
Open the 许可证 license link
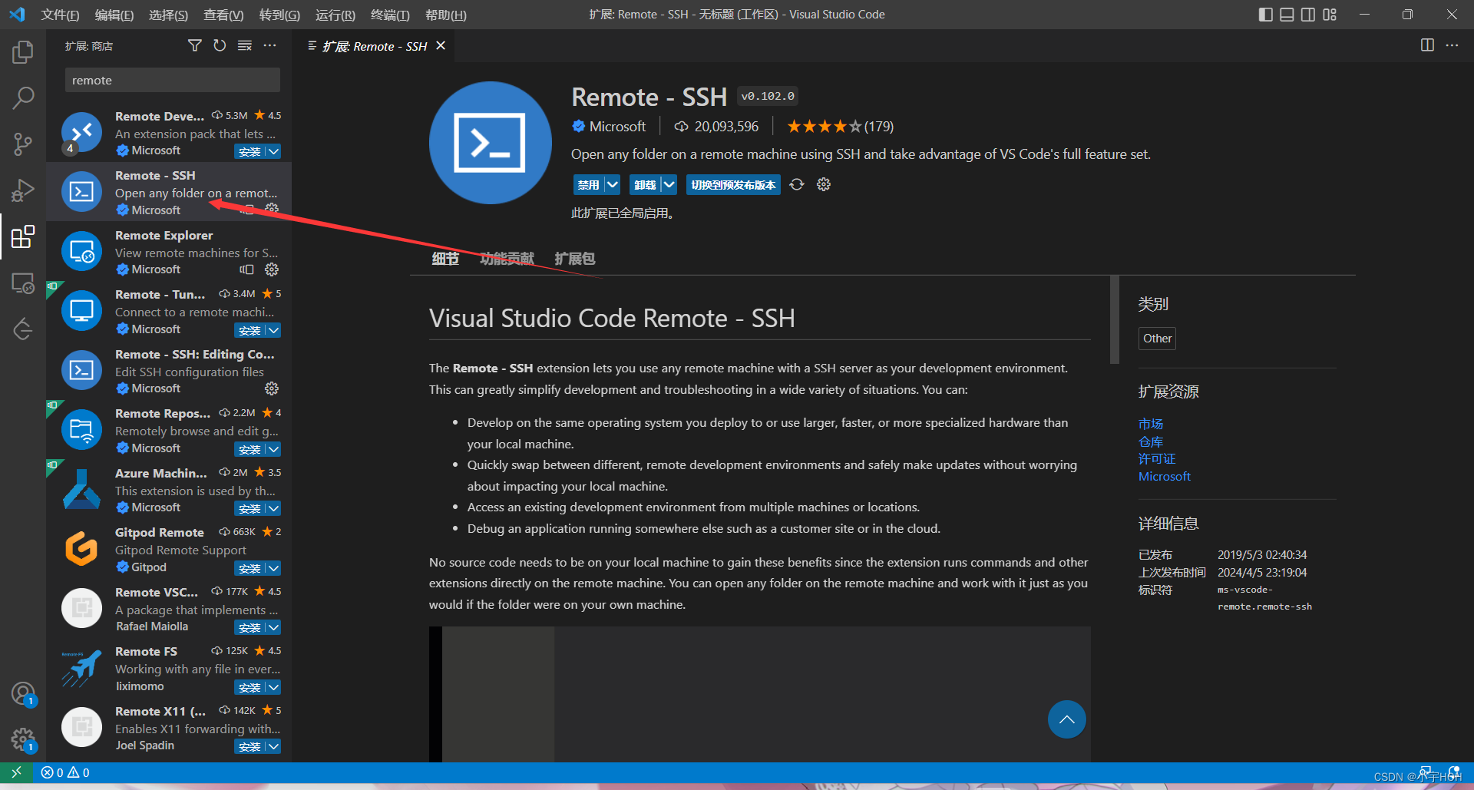pyautogui.click(x=1157, y=458)
